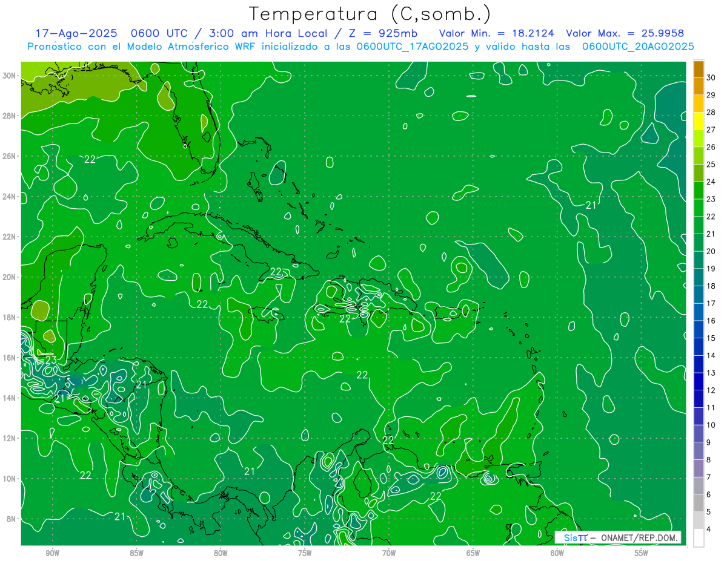Click the '30N' latitude axis label

10,75
